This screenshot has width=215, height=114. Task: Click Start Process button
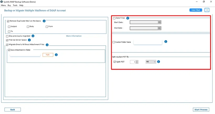coord(201,110)
